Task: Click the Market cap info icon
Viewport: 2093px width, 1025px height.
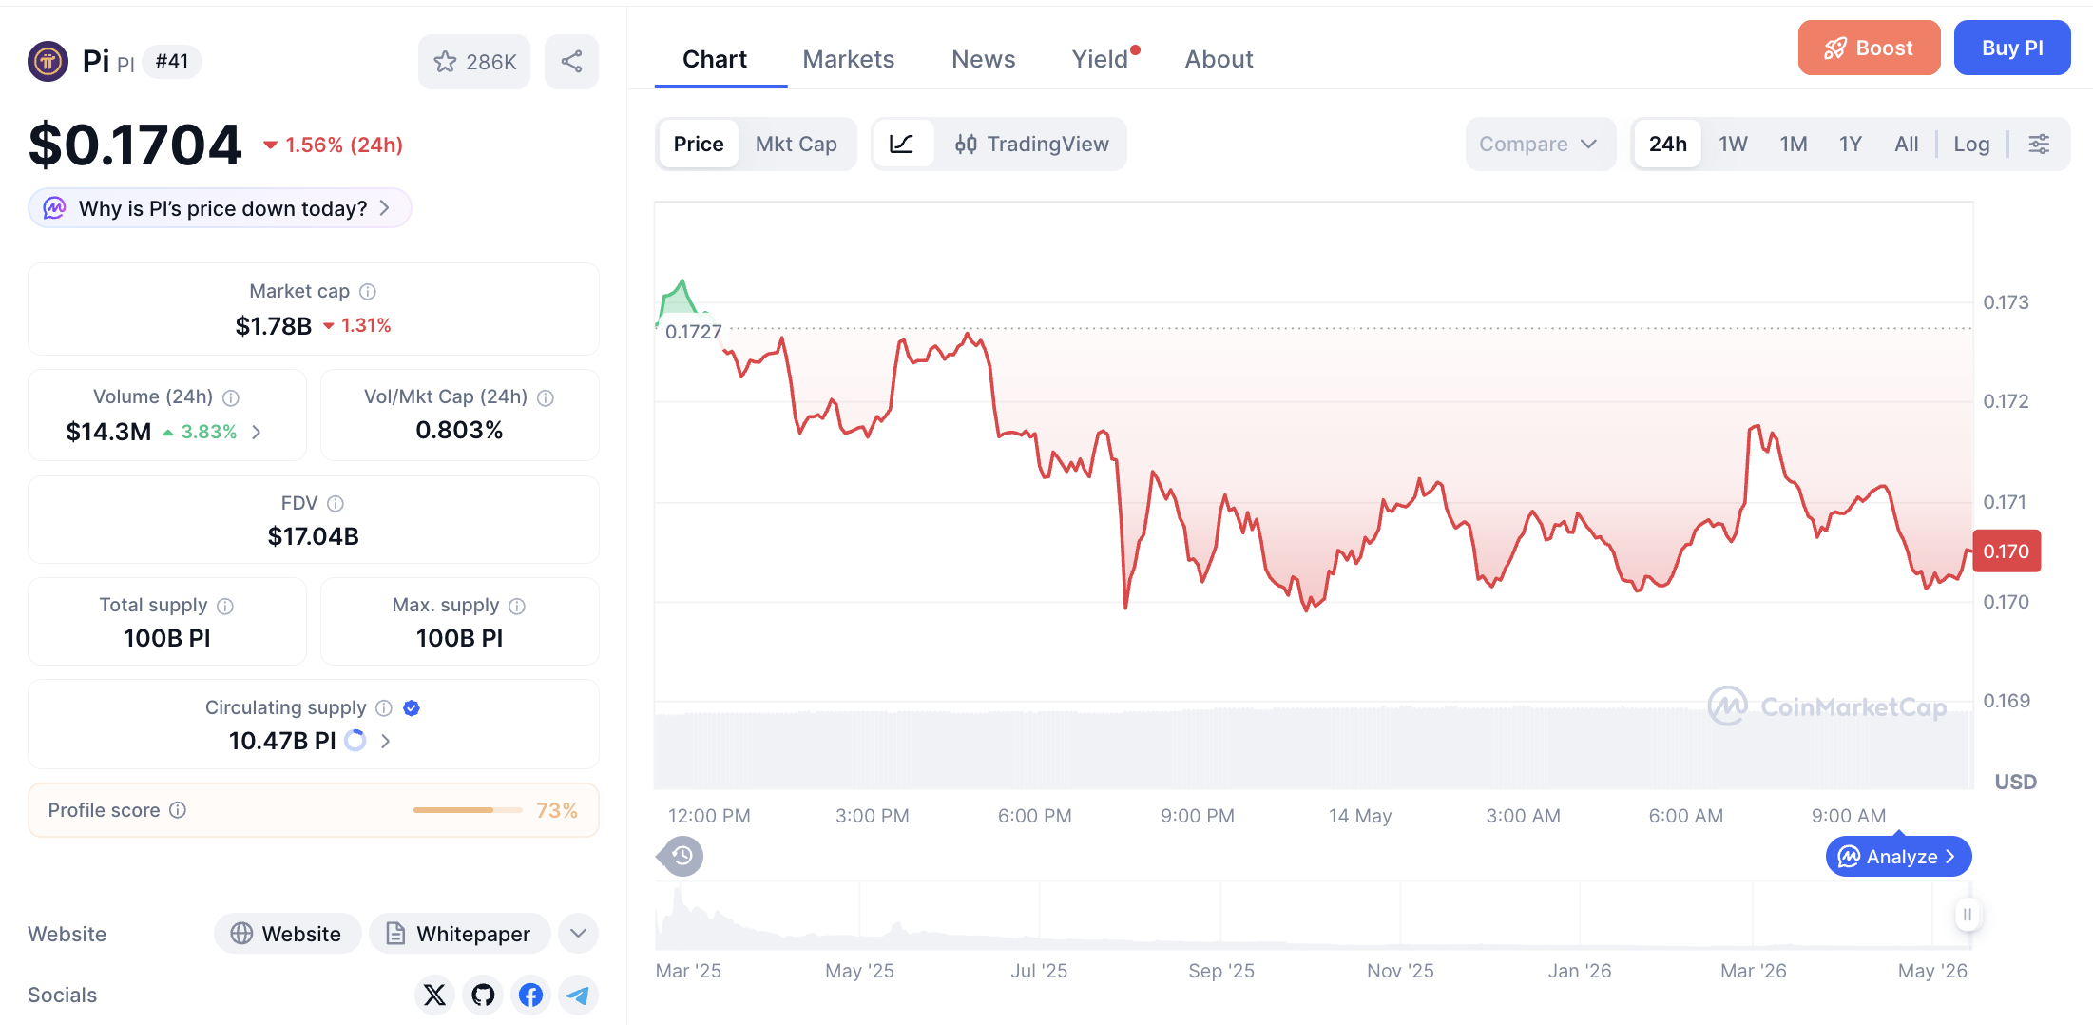Action: pos(368,292)
